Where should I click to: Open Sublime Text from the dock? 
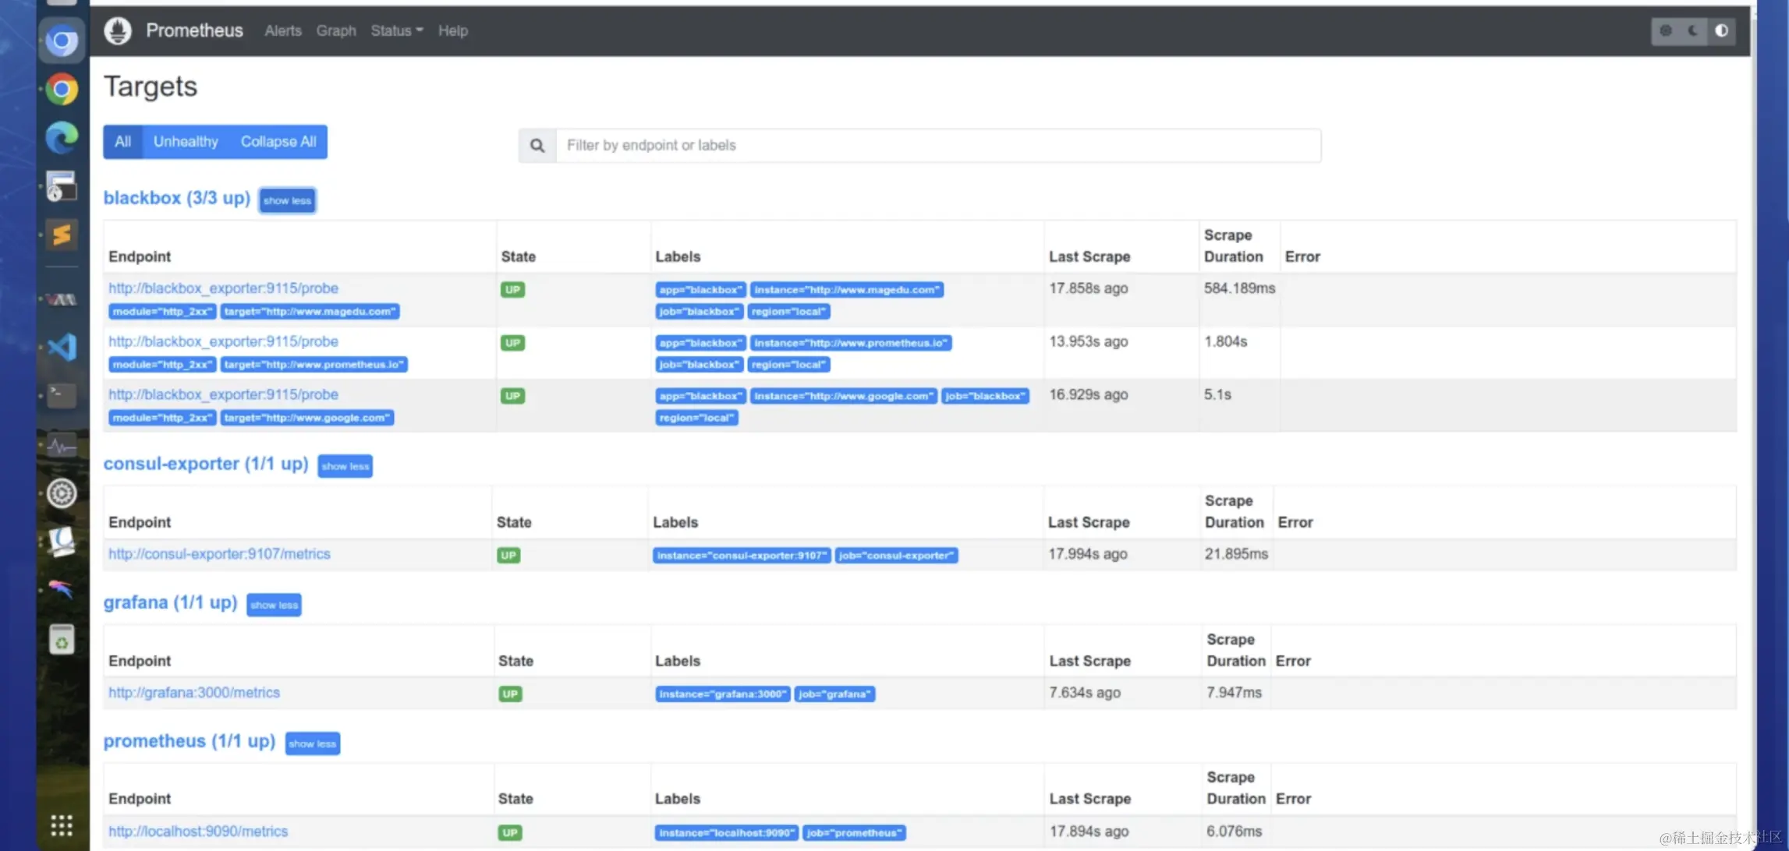(62, 235)
